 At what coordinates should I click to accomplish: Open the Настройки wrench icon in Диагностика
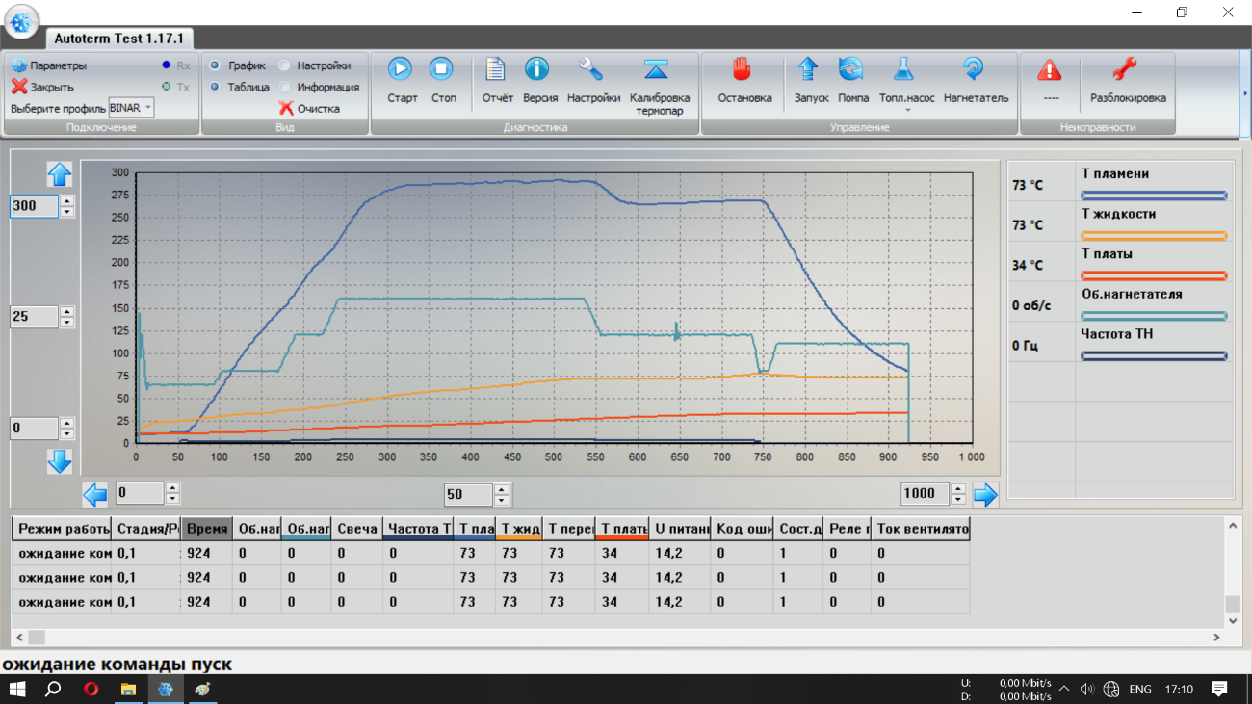tap(591, 68)
